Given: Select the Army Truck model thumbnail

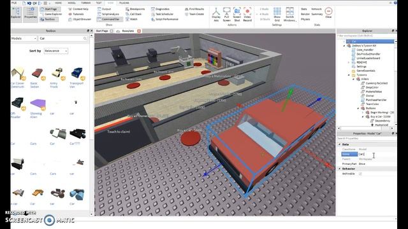Looking at the screenshot, I should coord(57,73).
